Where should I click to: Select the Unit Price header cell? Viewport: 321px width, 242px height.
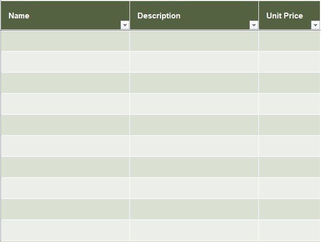coord(289,16)
